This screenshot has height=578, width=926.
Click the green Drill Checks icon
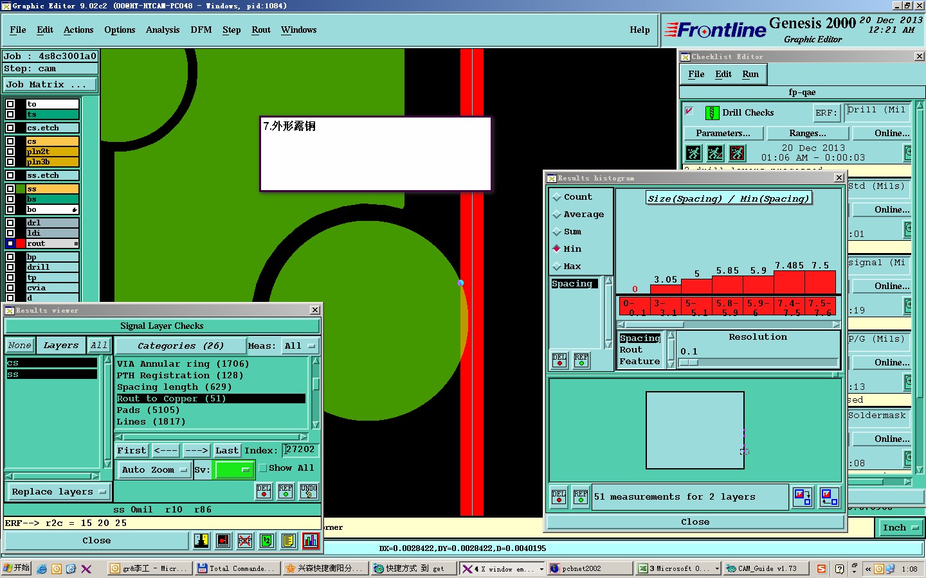point(712,113)
